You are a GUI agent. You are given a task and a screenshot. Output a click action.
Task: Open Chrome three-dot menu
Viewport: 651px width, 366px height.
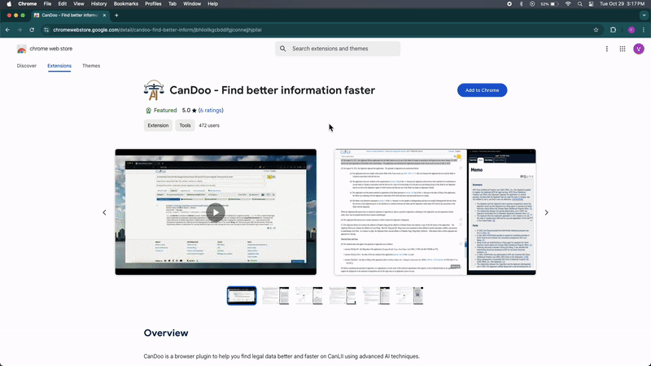(x=644, y=30)
